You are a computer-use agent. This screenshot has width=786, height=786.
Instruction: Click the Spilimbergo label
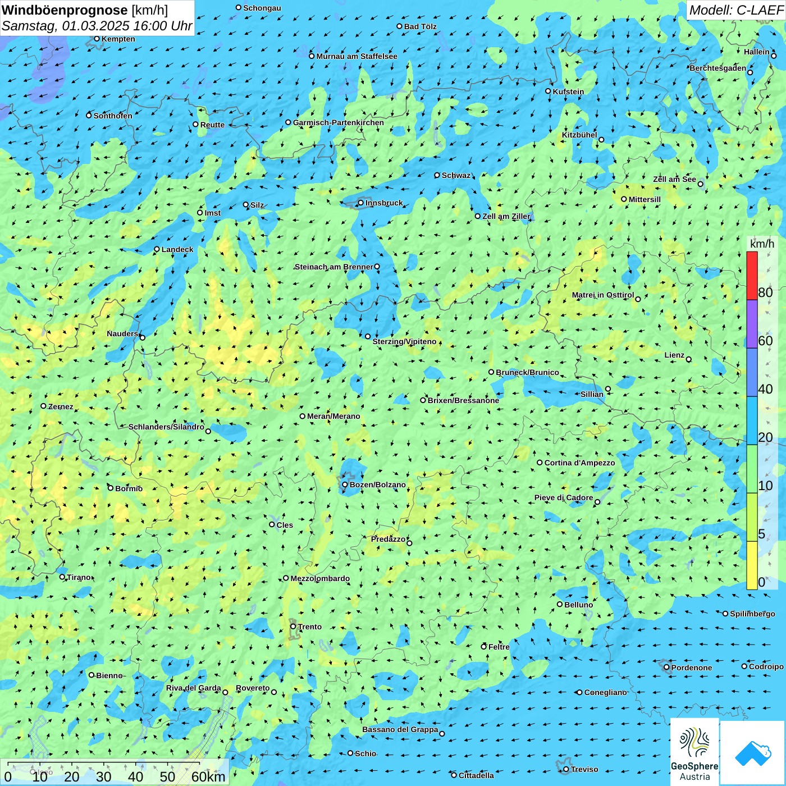[752, 614]
